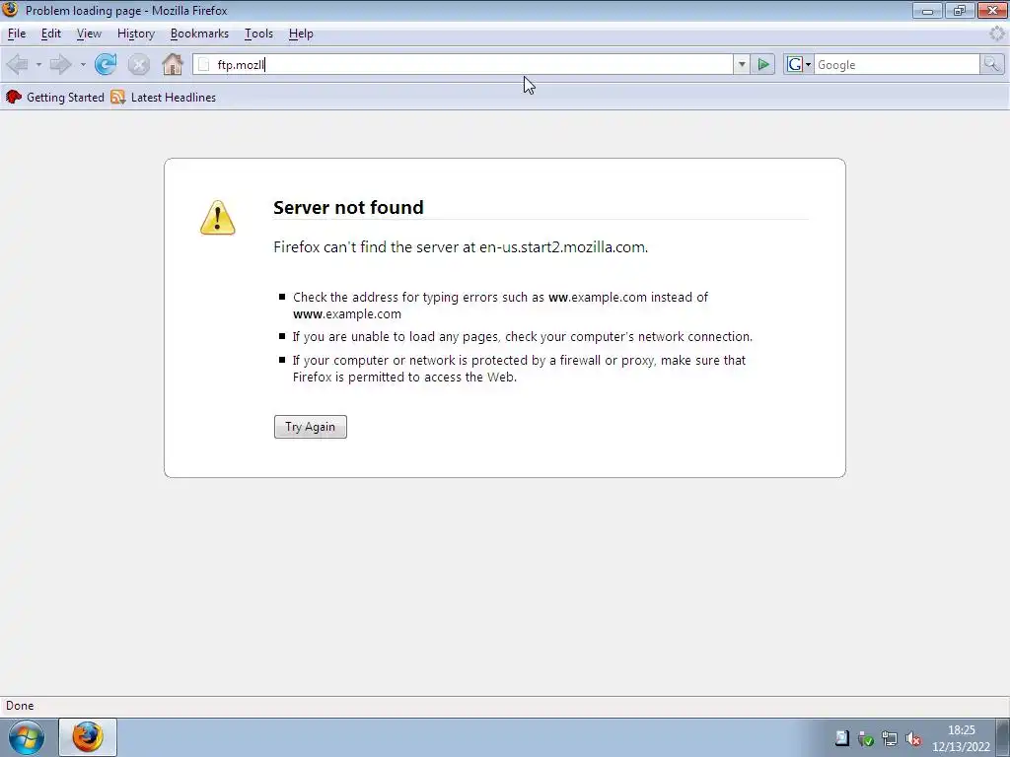Open the Back history dropdown arrow

pyautogui.click(x=38, y=64)
